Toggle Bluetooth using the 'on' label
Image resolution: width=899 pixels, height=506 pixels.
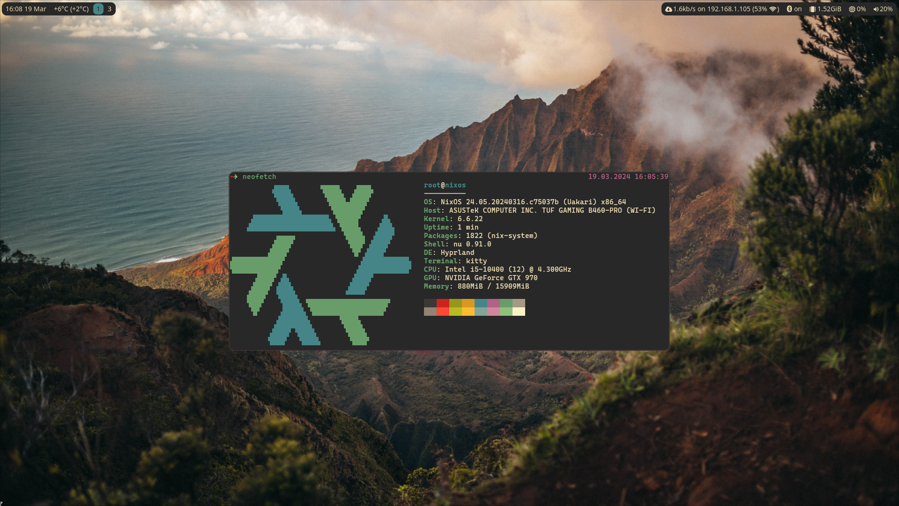coord(798,9)
